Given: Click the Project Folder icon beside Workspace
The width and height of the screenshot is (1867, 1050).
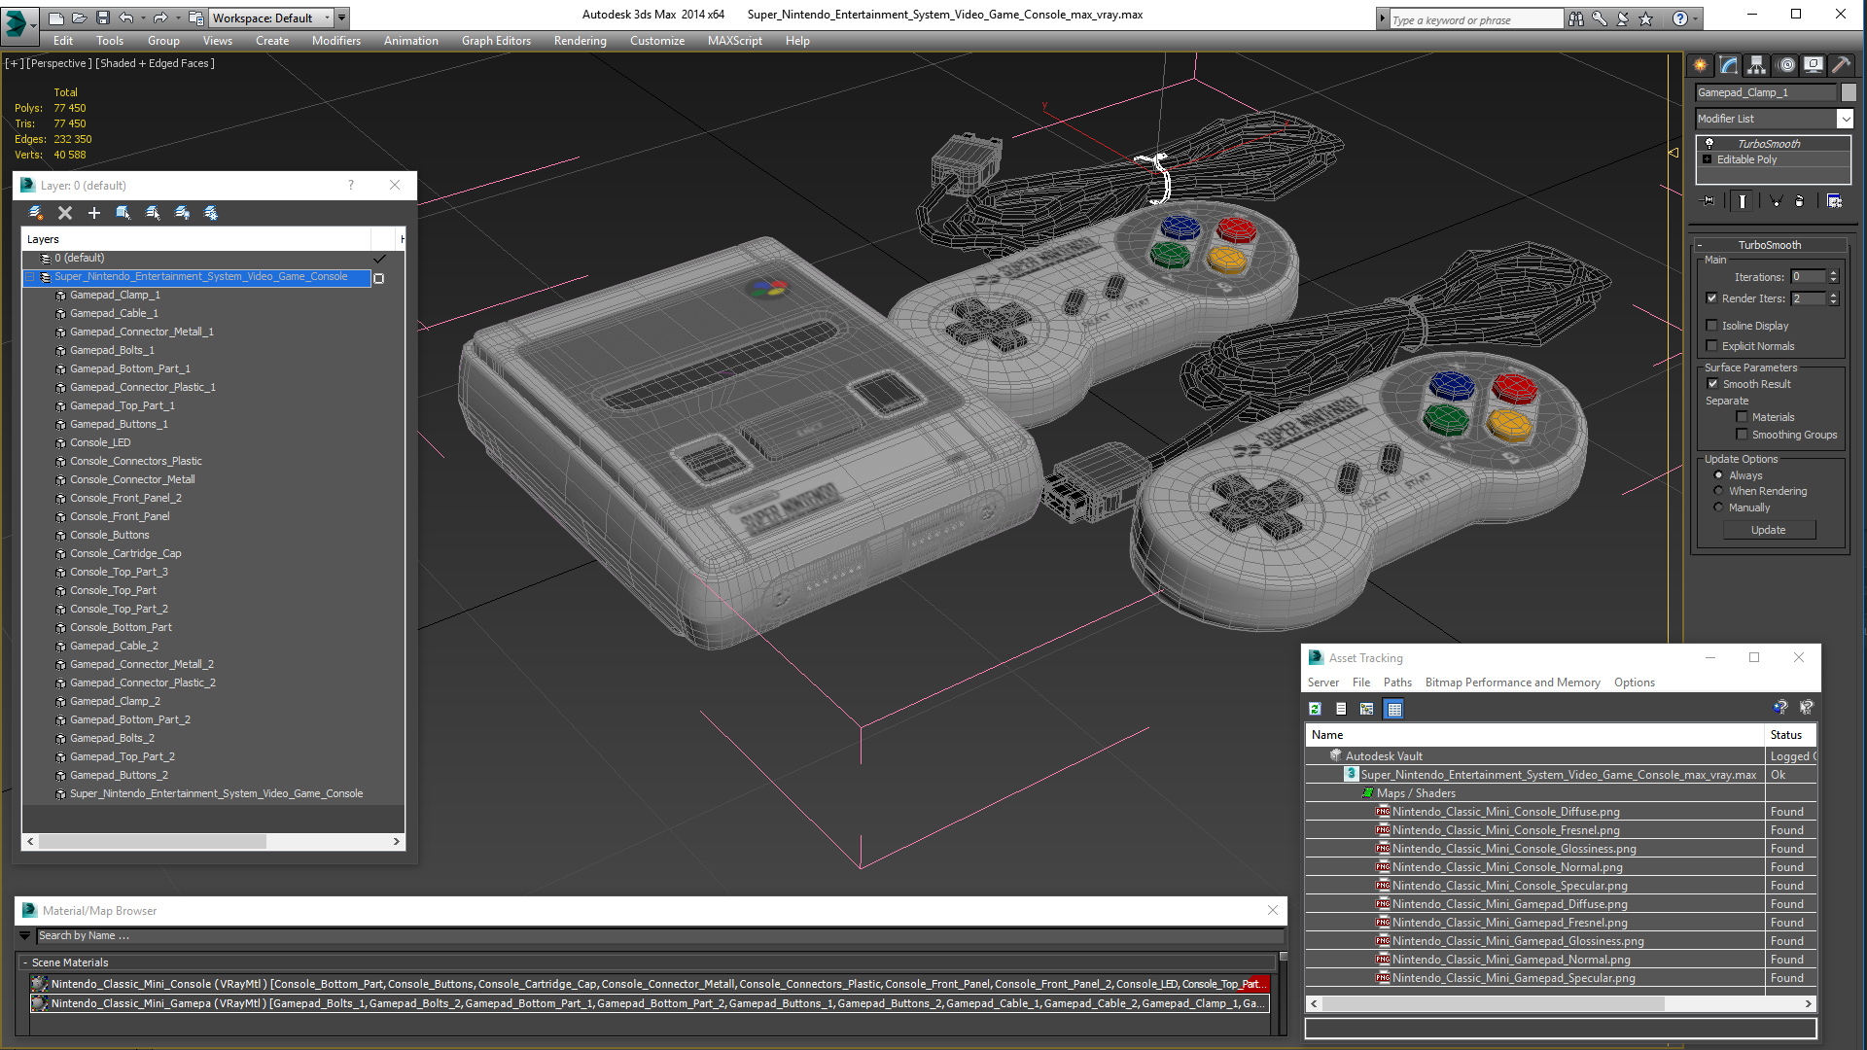Looking at the screenshot, I should (x=196, y=17).
